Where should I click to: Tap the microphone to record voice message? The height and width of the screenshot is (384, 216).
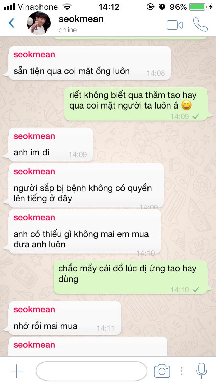[201, 371]
